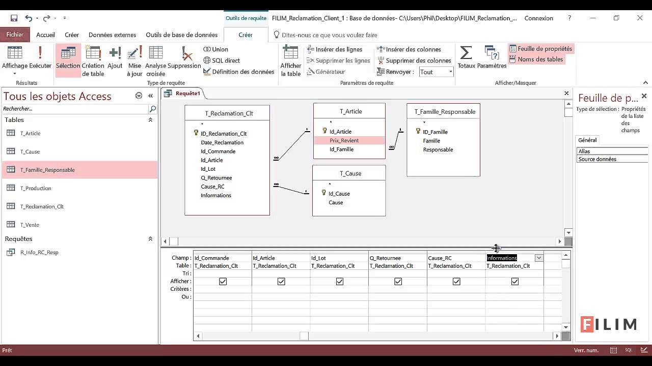Open Afficher la table dialog
Screen dimensions: 652x366
point(291,60)
